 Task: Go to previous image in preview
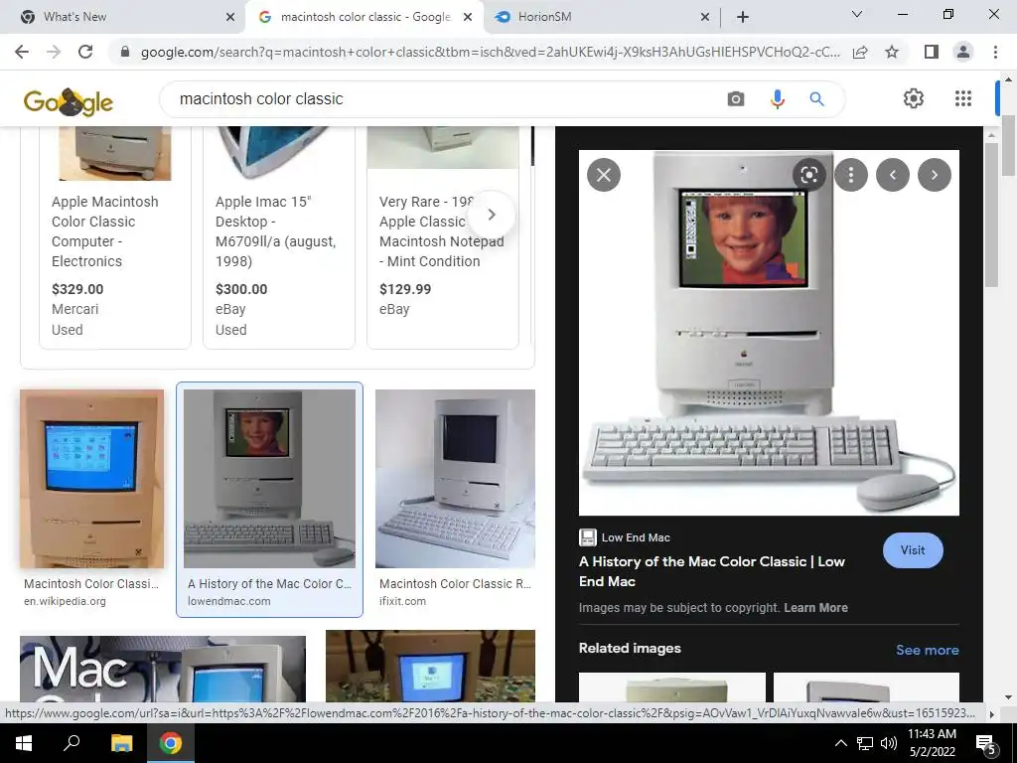click(x=893, y=175)
